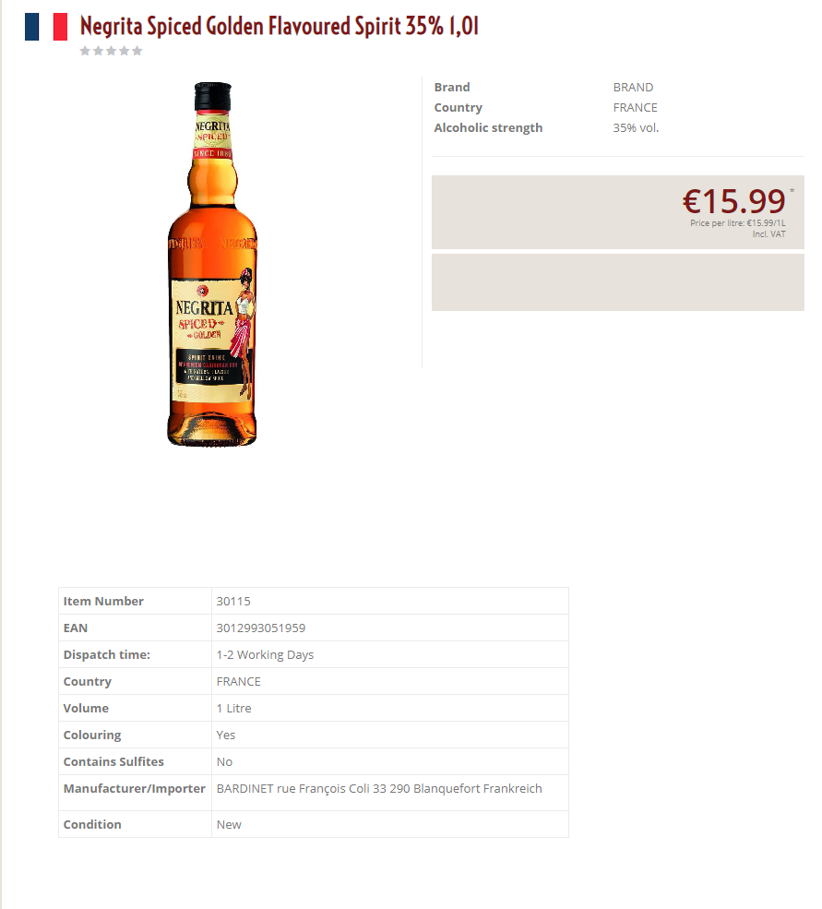Click the fourth rating star
822x909 pixels.
point(124,51)
